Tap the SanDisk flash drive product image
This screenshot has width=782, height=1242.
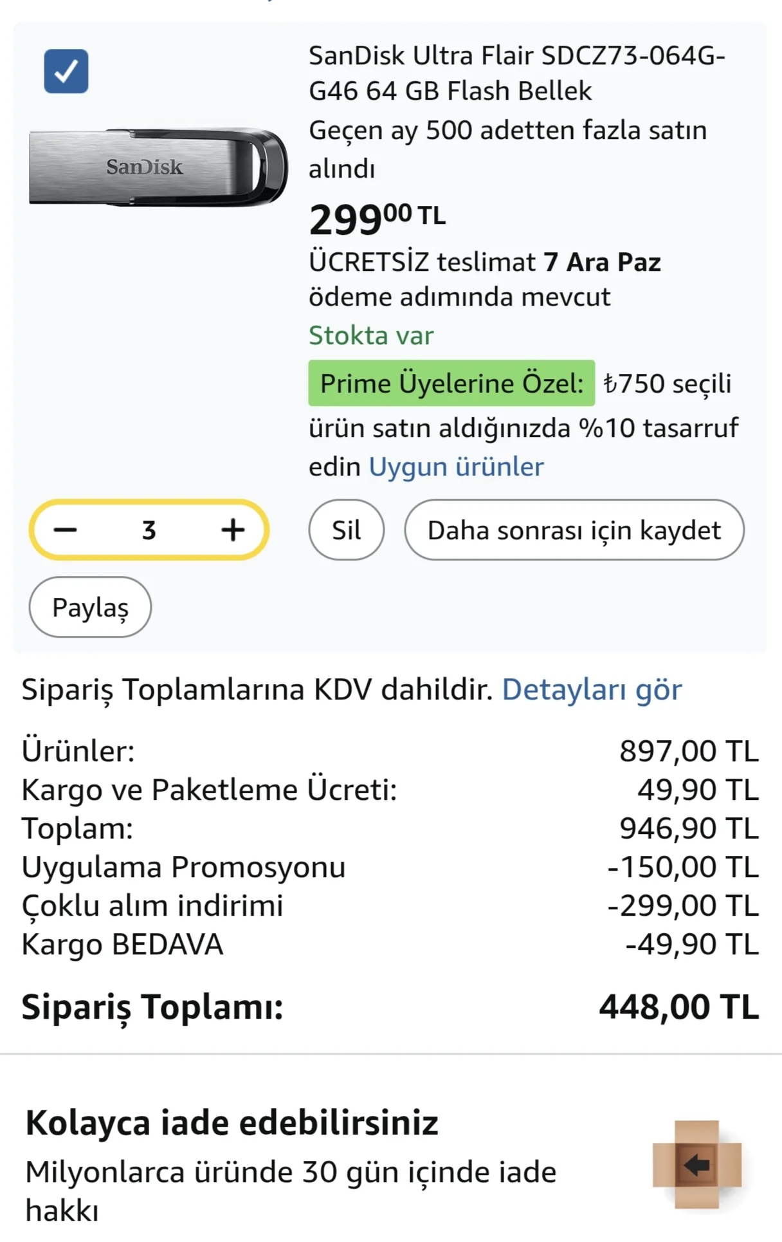158,167
